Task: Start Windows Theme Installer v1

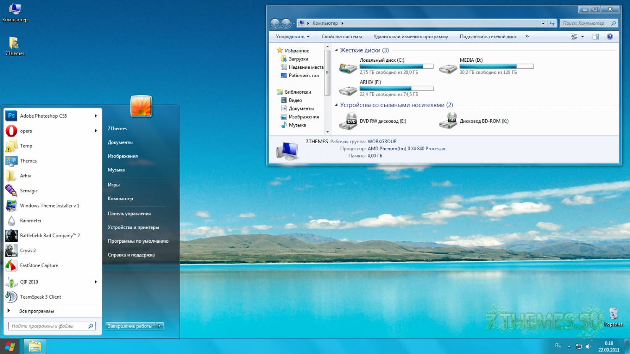Action: point(52,206)
